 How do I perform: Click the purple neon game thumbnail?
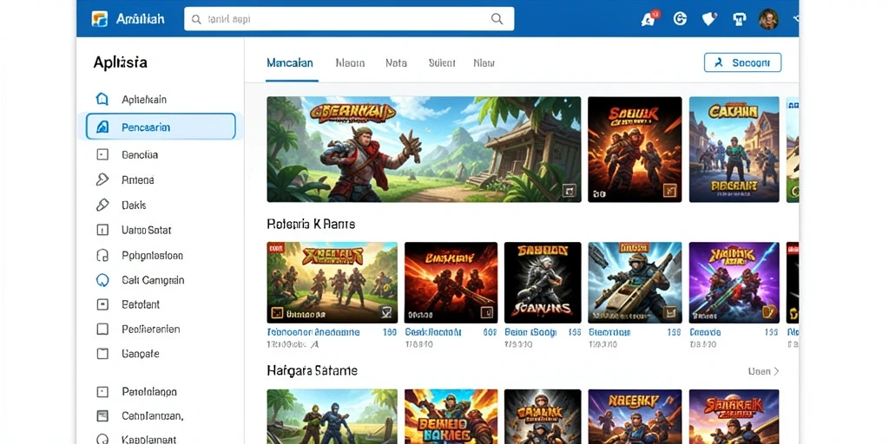pos(734,283)
